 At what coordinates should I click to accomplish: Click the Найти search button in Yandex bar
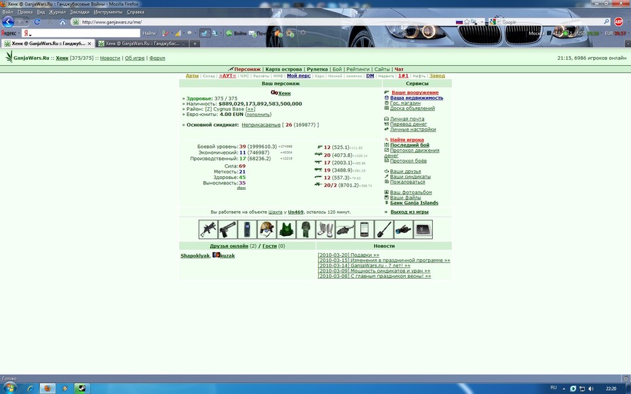point(149,33)
